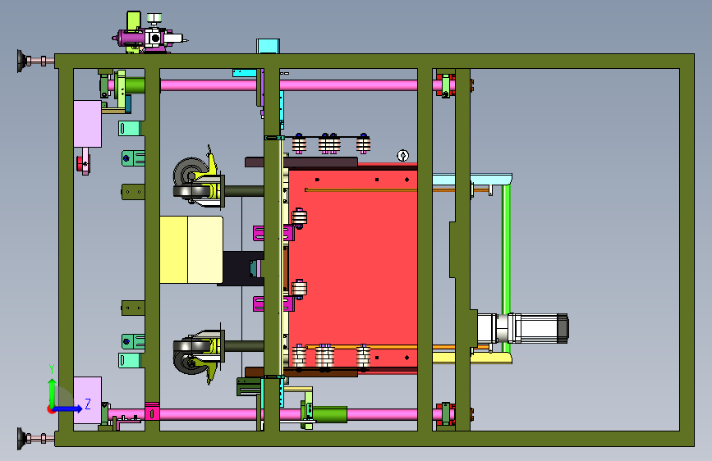Select the lower magenta bracket

(273, 304)
